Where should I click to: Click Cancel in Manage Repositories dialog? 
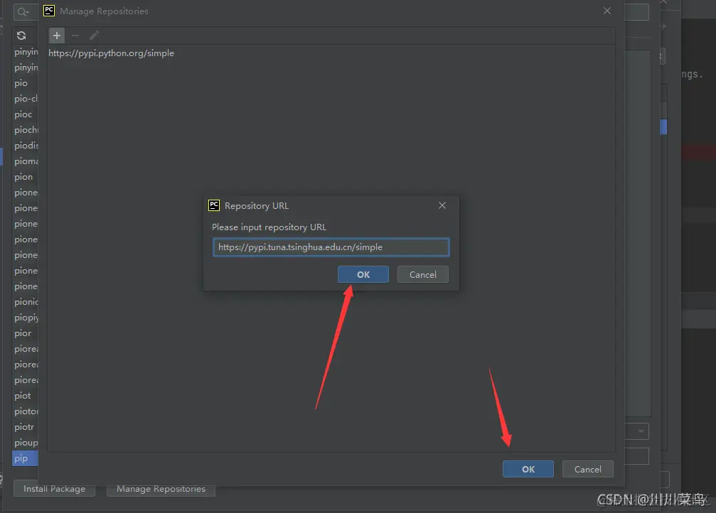(x=588, y=469)
